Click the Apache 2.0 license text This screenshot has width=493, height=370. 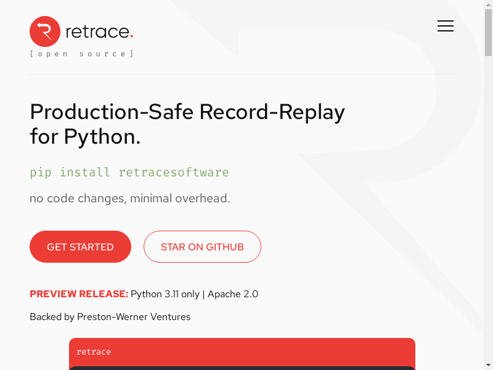(233, 294)
